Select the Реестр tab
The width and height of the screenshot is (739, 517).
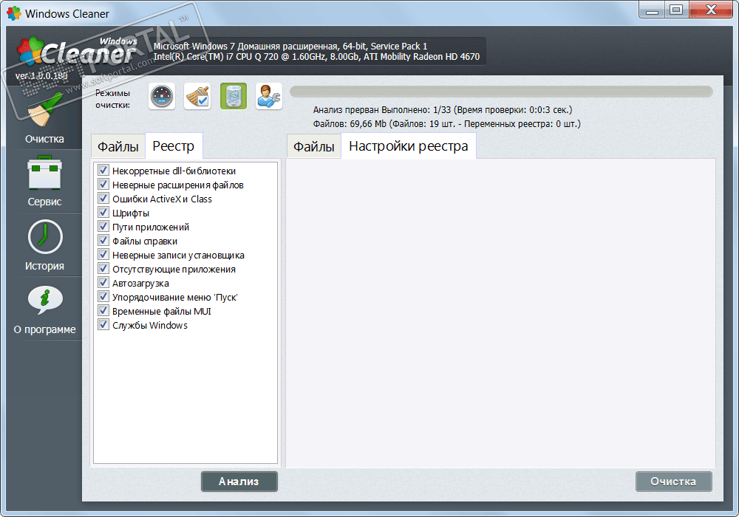tap(174, 146)
